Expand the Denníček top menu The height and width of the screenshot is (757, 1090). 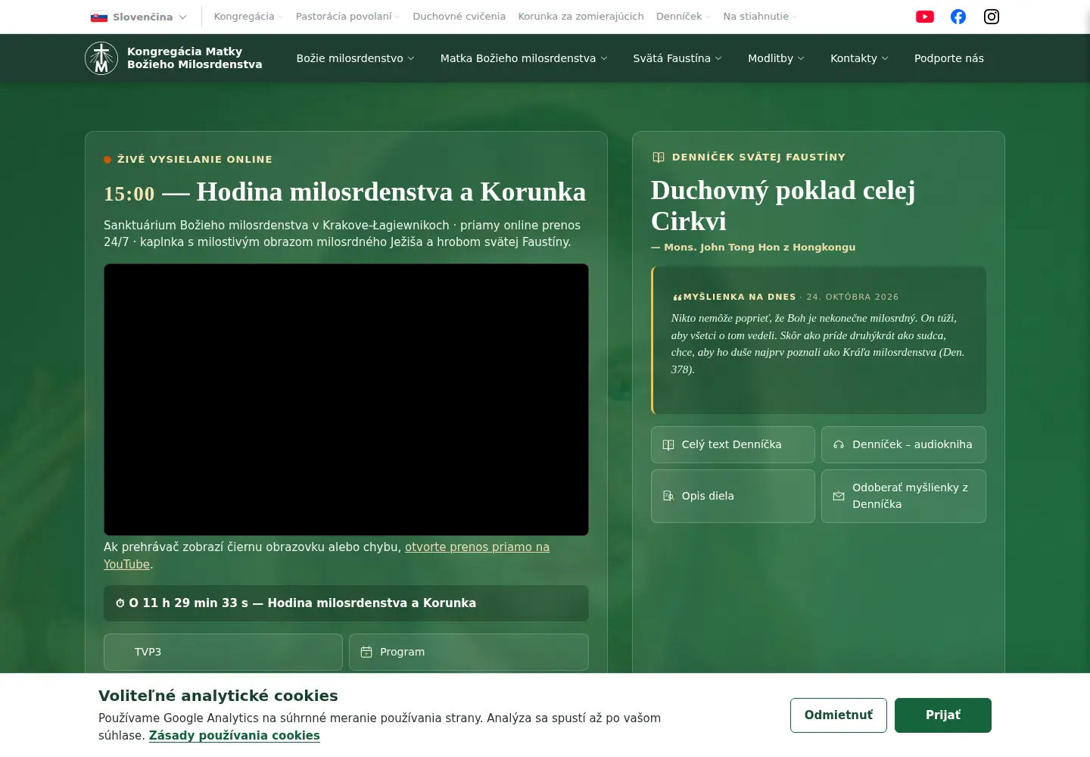pyautogui.click(x=684, y=17)
